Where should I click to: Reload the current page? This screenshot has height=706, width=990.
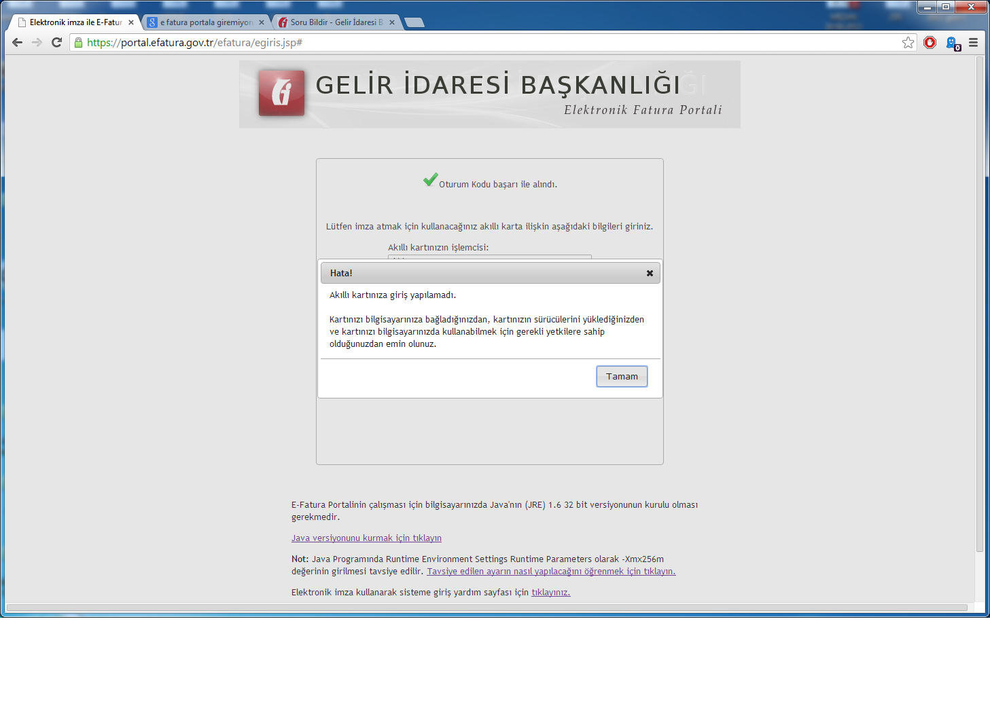click(x=57, y=43)
